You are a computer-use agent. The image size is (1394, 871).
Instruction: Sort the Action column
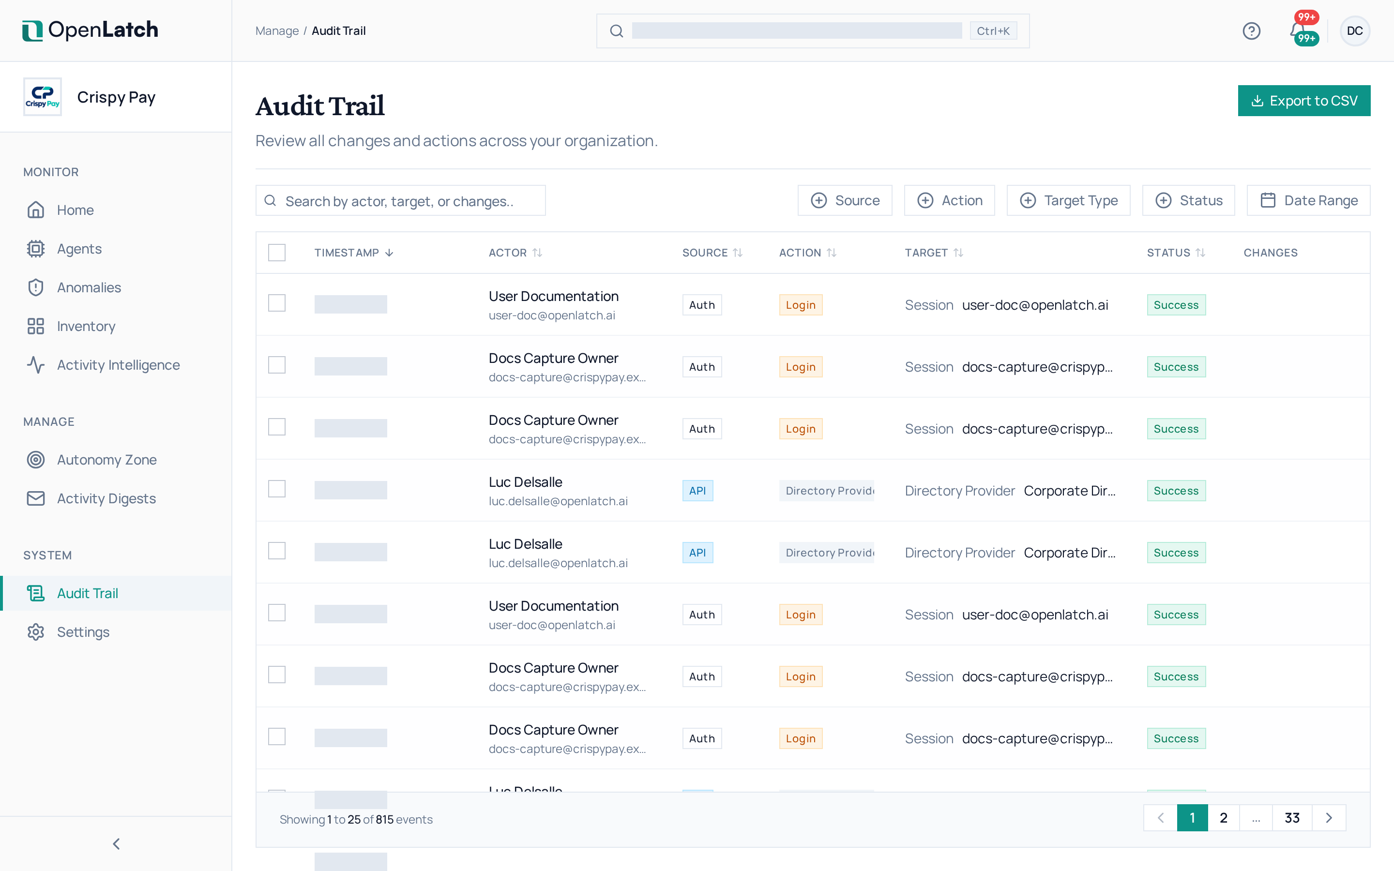[x=831, y=252]
